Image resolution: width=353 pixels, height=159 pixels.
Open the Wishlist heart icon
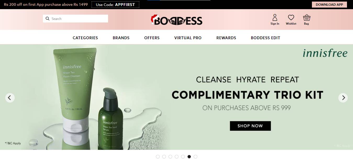pos(291,18)
